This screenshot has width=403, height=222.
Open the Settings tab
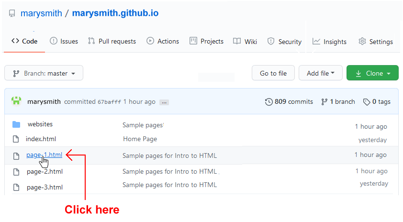[376, 42]
